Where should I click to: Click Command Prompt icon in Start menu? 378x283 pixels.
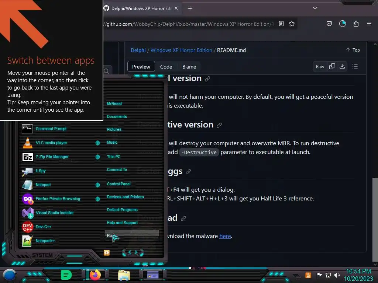click(x=27, y=129)
